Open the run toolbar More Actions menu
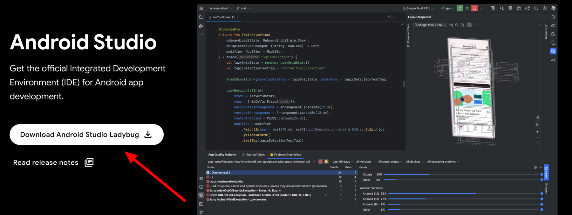This screenshot has width=572, height=215. [482, 8]
